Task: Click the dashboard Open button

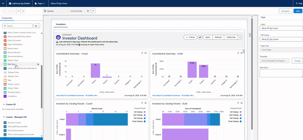Action: coord(208,37)
